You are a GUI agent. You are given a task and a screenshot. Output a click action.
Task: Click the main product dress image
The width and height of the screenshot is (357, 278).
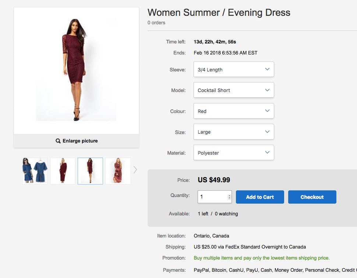(x=76, y=70)
